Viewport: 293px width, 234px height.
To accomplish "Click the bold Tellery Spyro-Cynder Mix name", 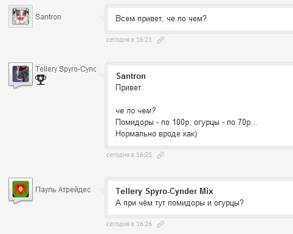I will (164, 192).
